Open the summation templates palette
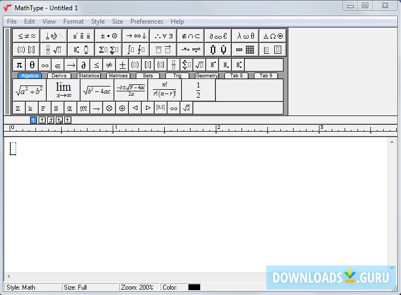Viewport: 401px width, 295px height. tap(108, 49)
